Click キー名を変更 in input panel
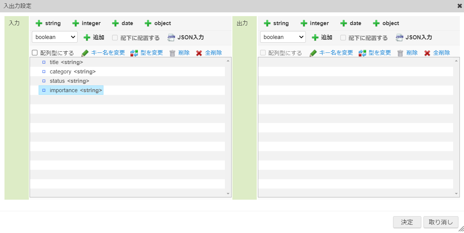The width and height of the screenshot is (464, 233). pyautogui.click(x=103, y=53)
